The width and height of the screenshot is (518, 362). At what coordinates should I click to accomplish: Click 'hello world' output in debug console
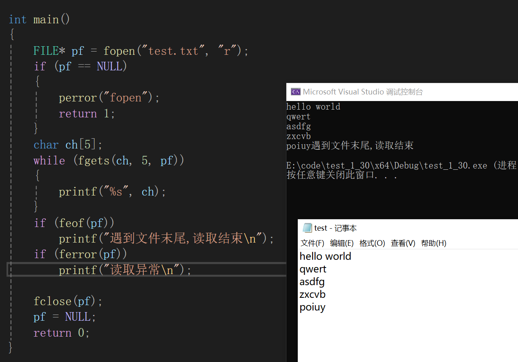pos(313,107)
